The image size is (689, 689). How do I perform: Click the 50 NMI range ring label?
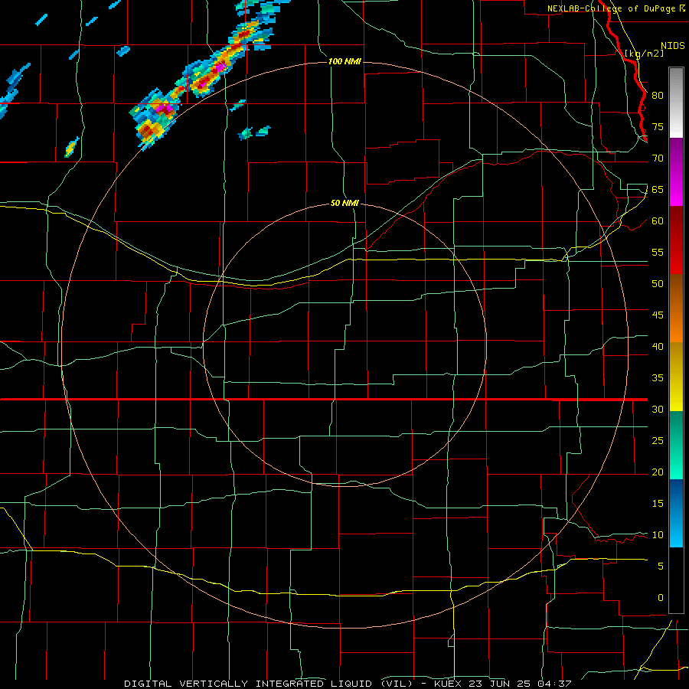(x=344, y=204)
